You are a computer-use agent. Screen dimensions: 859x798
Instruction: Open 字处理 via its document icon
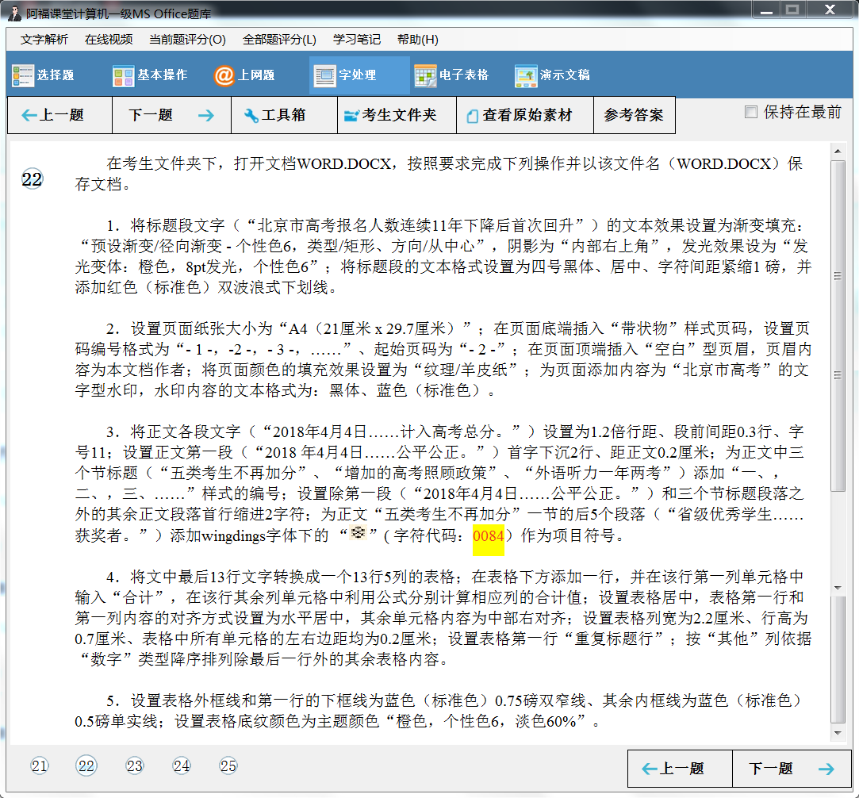point(324,75)
